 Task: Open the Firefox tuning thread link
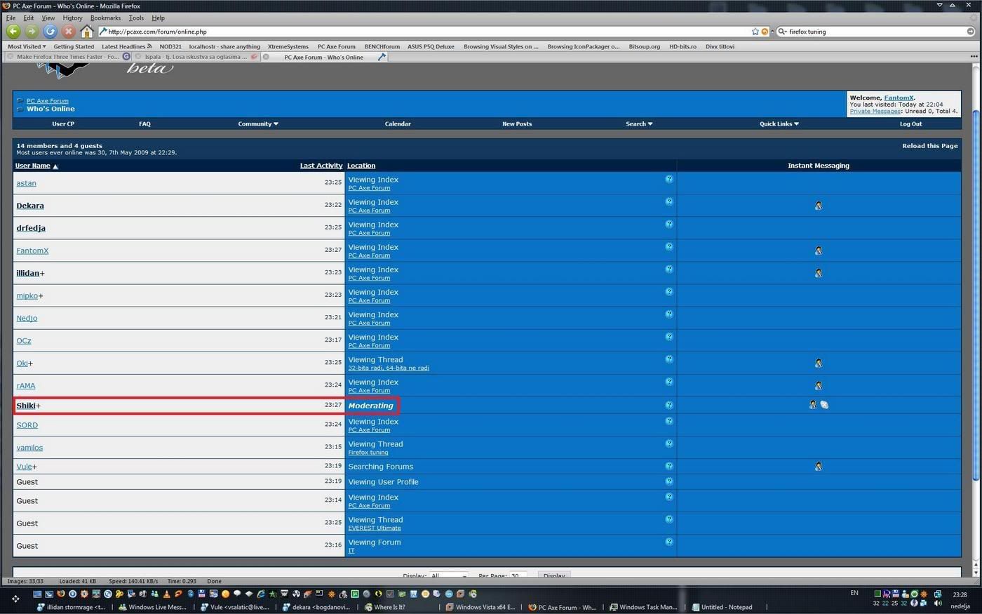[x=368, y=453]
